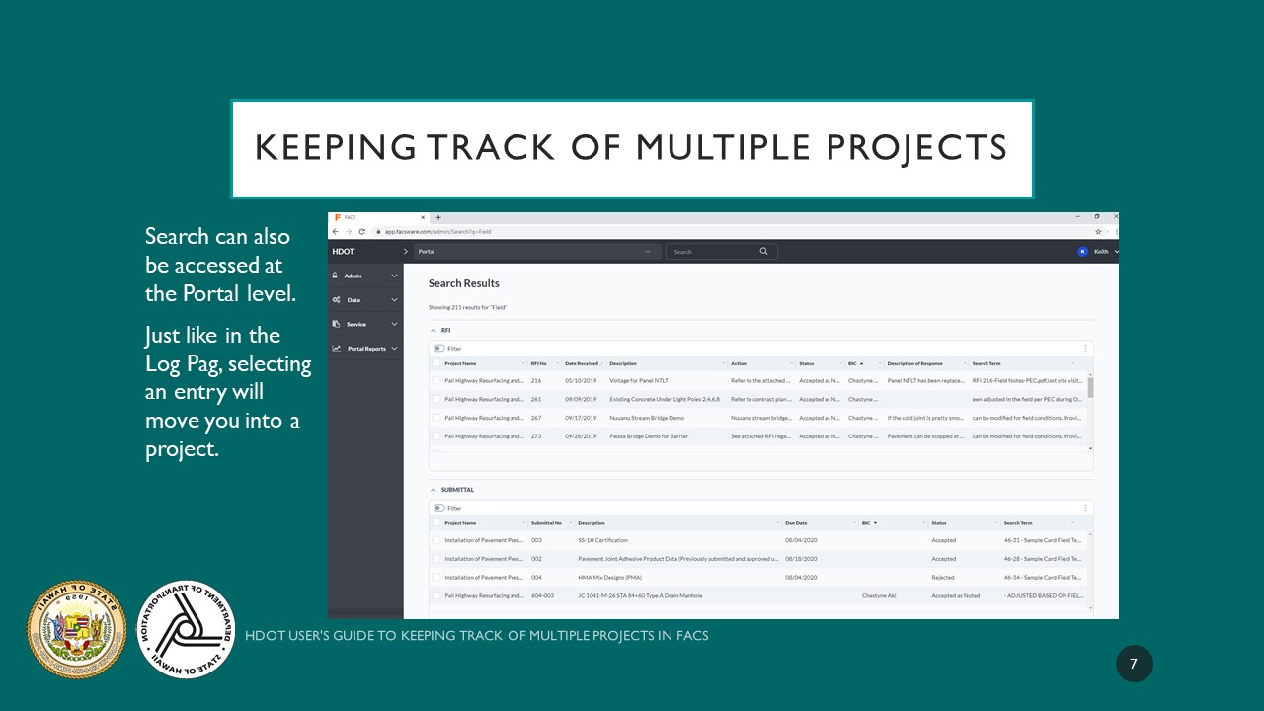Screen dimensions: 1264x711
Task: Check the box for RFI 267 row
Action: pos(436,418)
